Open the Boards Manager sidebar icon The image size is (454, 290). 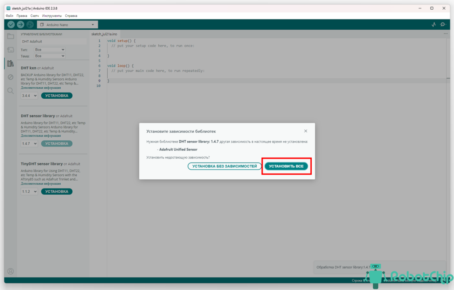click(x=11, y=50)
